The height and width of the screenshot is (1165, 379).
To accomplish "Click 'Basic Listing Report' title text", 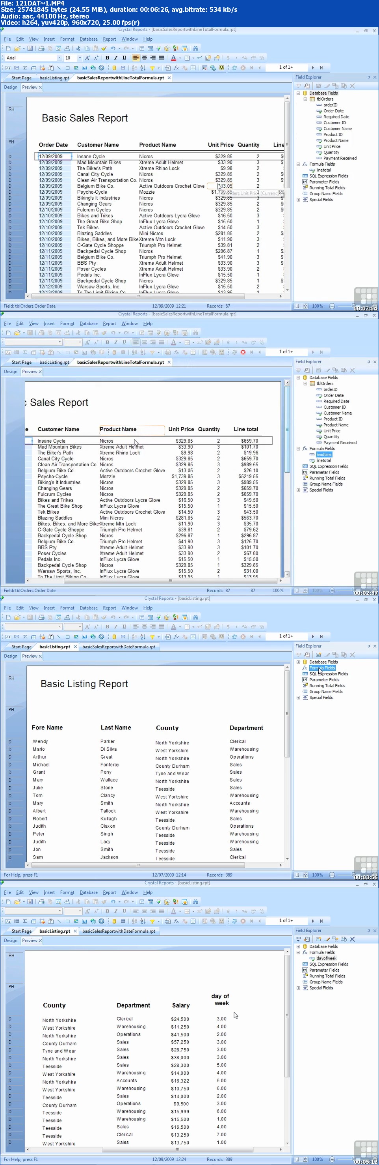I will (84, 684).
